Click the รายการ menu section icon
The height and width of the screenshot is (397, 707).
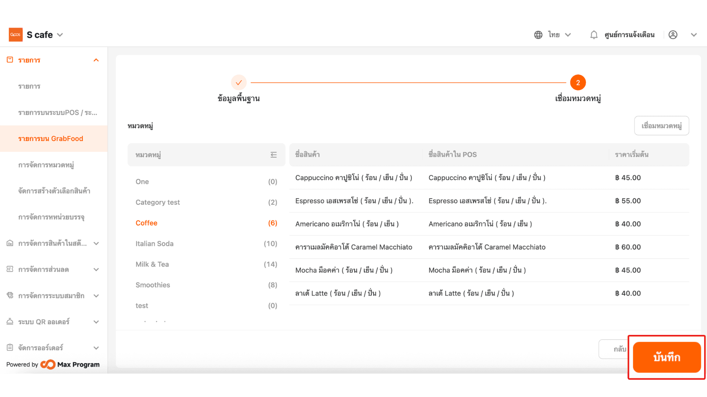tap(10, 60)
